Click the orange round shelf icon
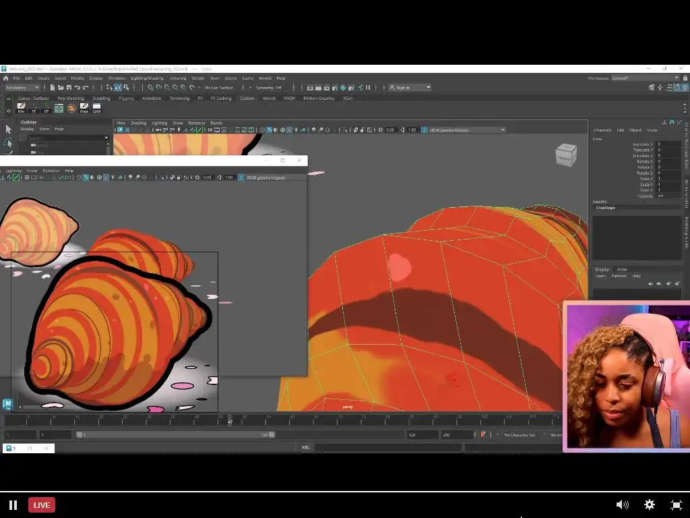The height and width of the screenshot is (518, 690). pyautogui.click(x=71, y=108)
